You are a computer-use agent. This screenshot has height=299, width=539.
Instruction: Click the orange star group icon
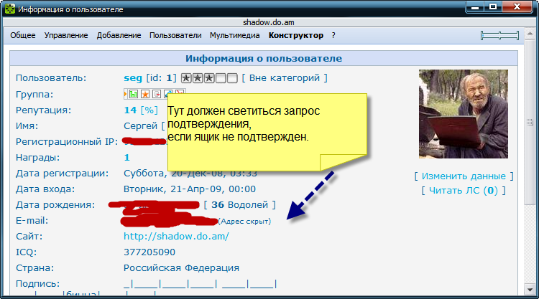click(145, 94)
